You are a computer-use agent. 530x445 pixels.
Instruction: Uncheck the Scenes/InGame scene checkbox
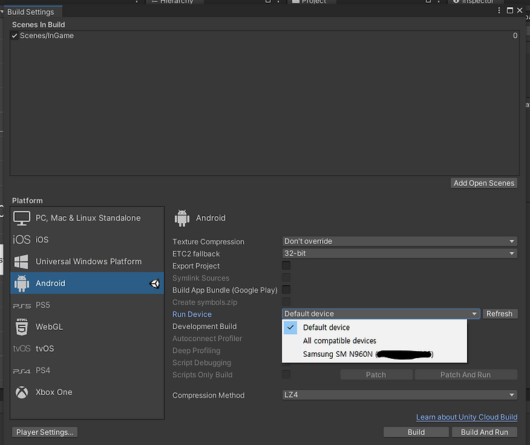coord(14,35)
